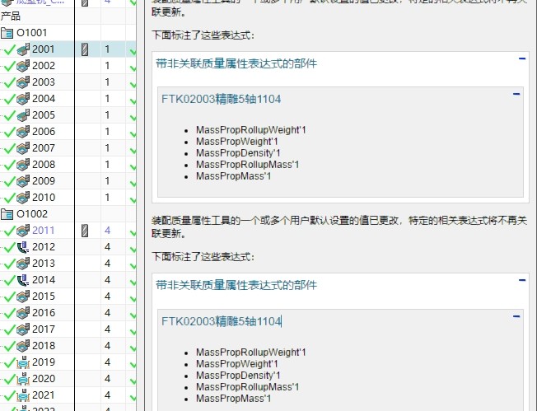Screen dimensions: 537x411
Task: Collapse the second 带非关联质量属性表达式的部件 section
Action: (522, 280)
